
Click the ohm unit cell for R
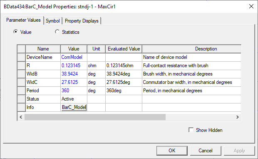[x=96, y=66]
